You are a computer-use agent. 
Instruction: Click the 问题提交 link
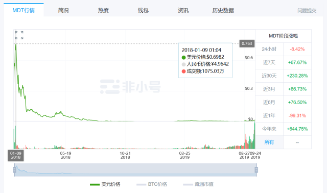(307, 10)
